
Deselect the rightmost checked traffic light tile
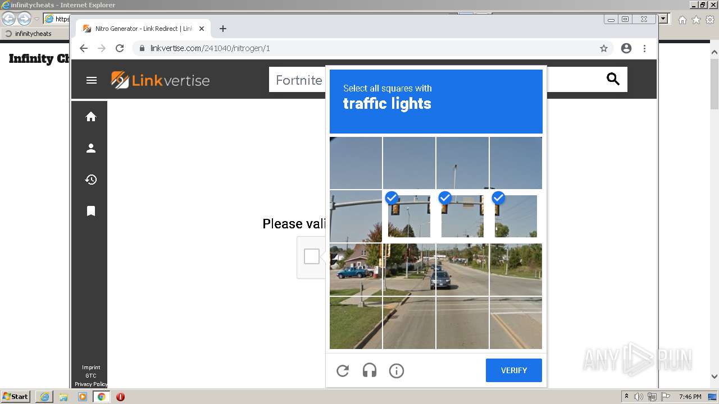516,217
